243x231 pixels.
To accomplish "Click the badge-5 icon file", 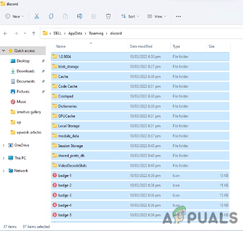I will tap(140, 215).
